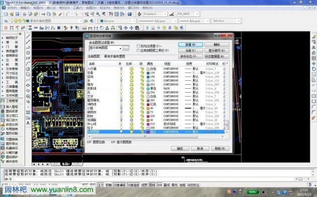
Task: Click the New drawing icon in toolbar
Action: 6,14
